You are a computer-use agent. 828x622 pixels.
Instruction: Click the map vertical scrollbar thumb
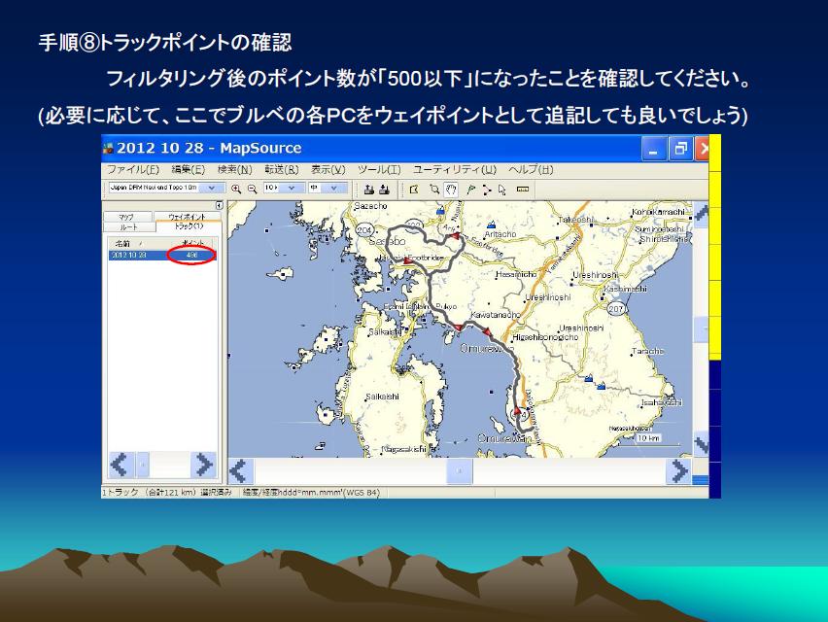click(x=701, y=329)
